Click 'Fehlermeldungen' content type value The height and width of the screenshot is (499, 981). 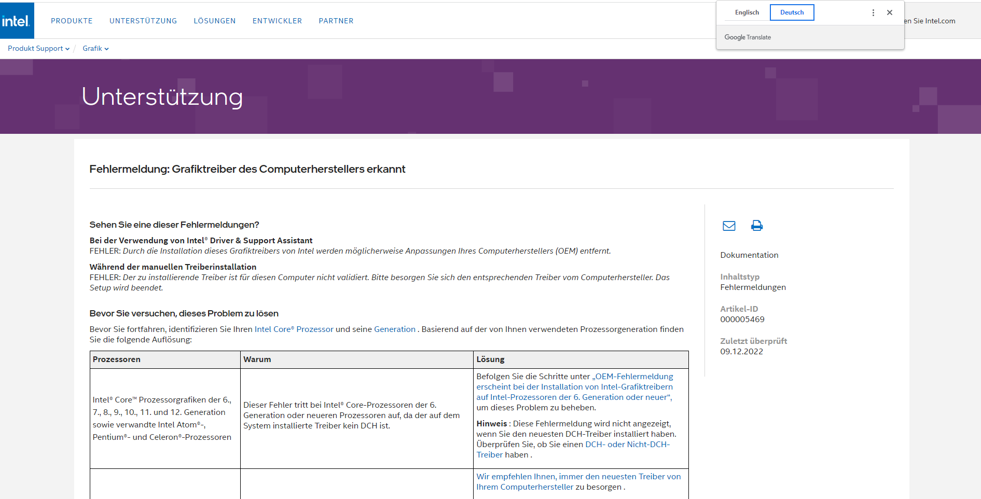coord(753,287)
